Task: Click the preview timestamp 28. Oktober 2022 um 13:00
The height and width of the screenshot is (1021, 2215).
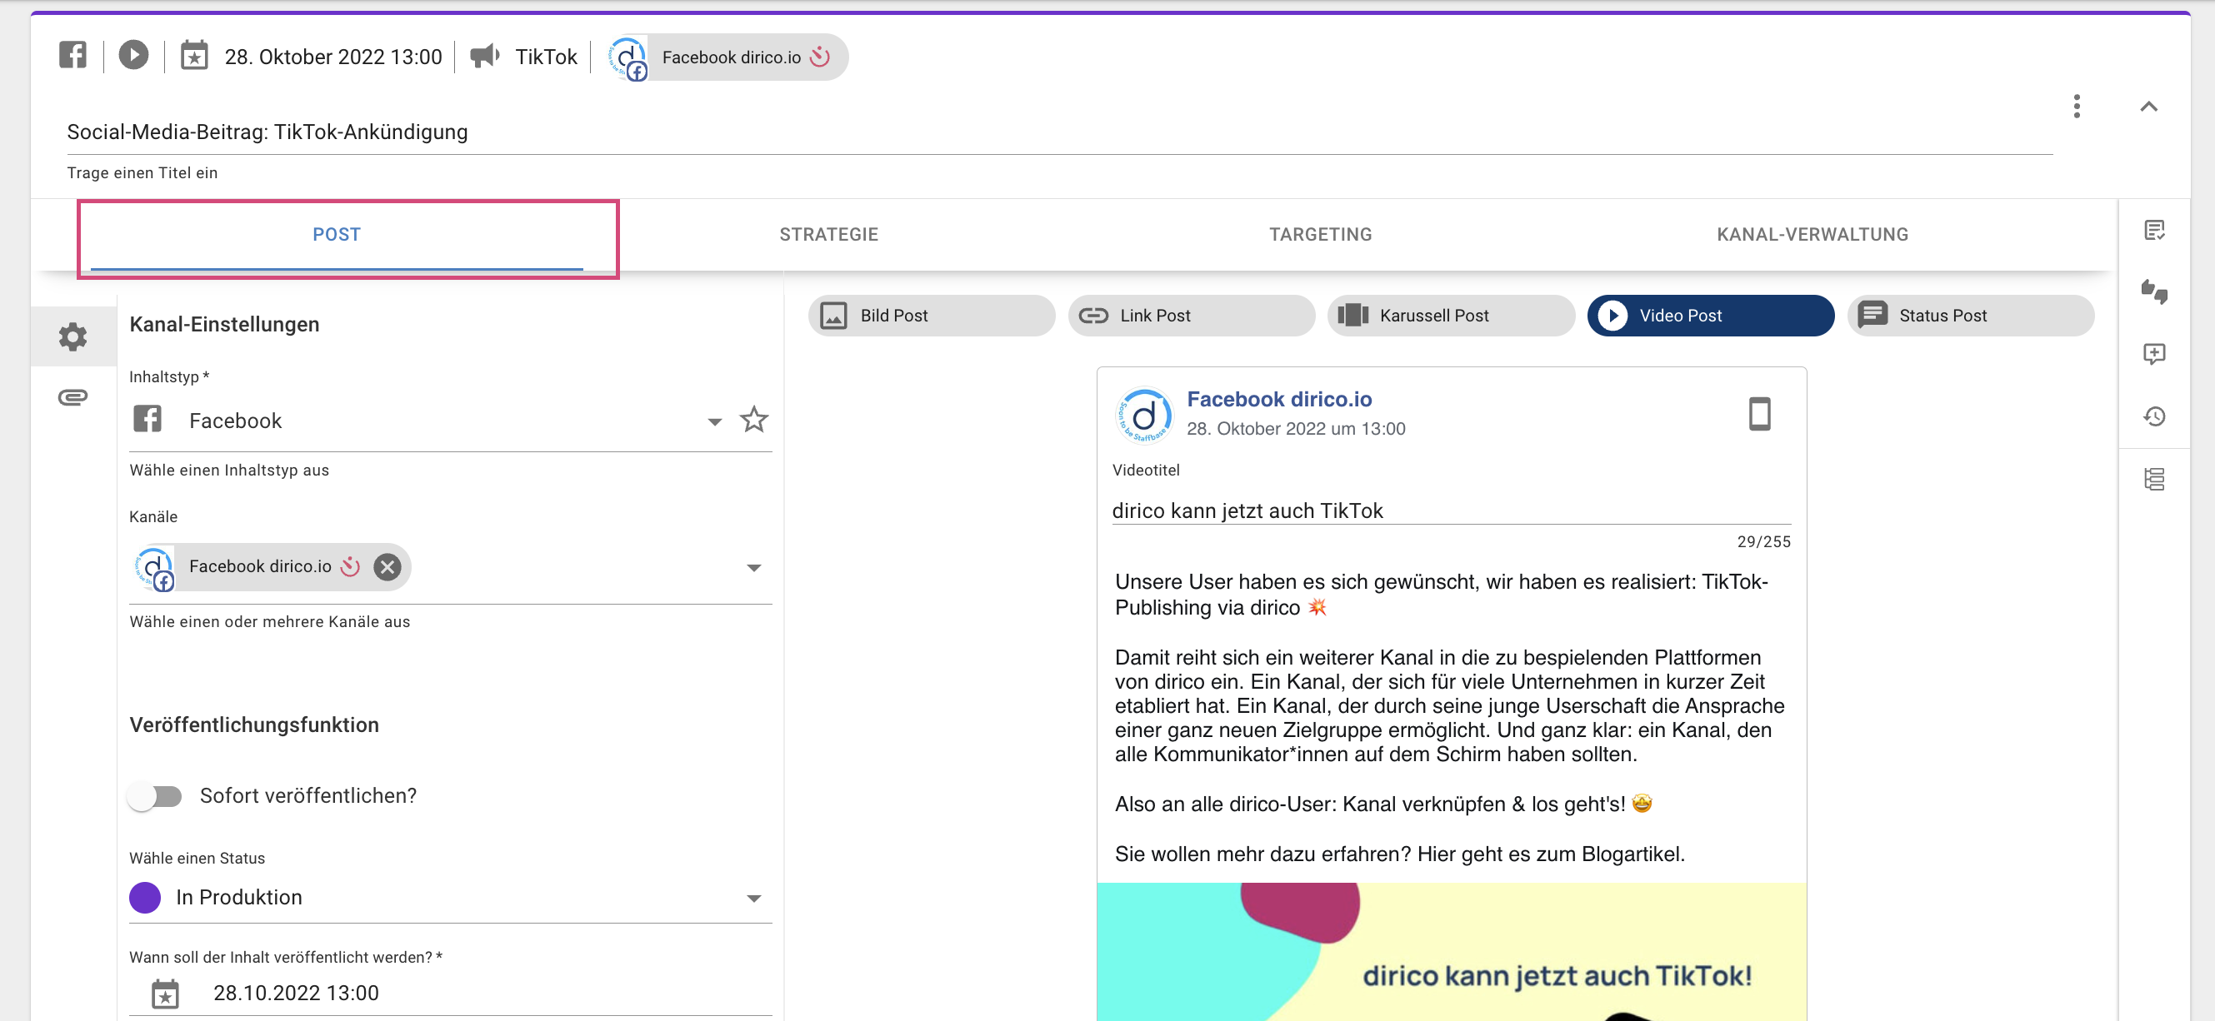Action: pos(1296,429)
